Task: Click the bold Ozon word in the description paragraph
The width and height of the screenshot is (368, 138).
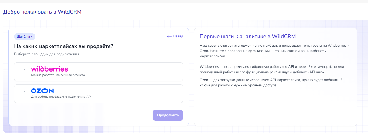Action: click(204, 80)
